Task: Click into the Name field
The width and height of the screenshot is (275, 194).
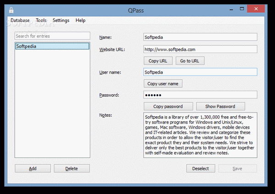Action: click(x=200, y=37)
